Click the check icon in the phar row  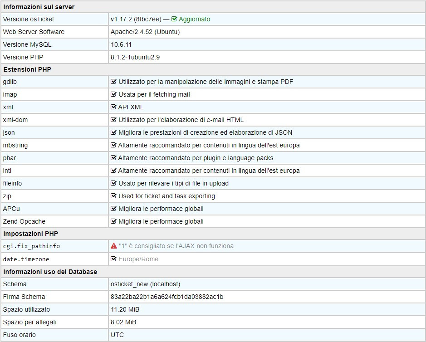coord(114,158)
